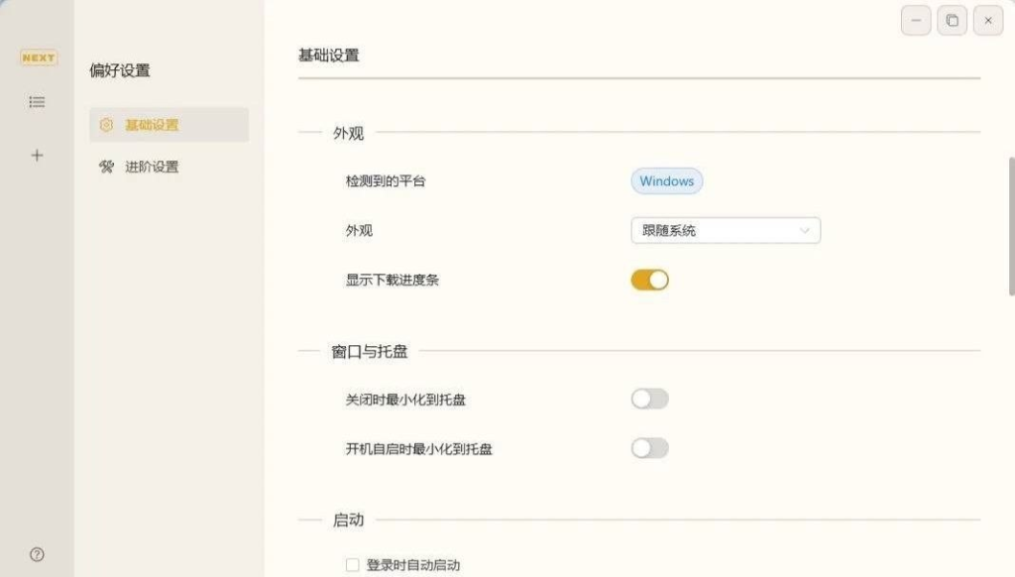The height and width of the screenshot is (577, 1015).
Task: Click the wrench icon beside 进阶设置
Action: click(106, 167)
